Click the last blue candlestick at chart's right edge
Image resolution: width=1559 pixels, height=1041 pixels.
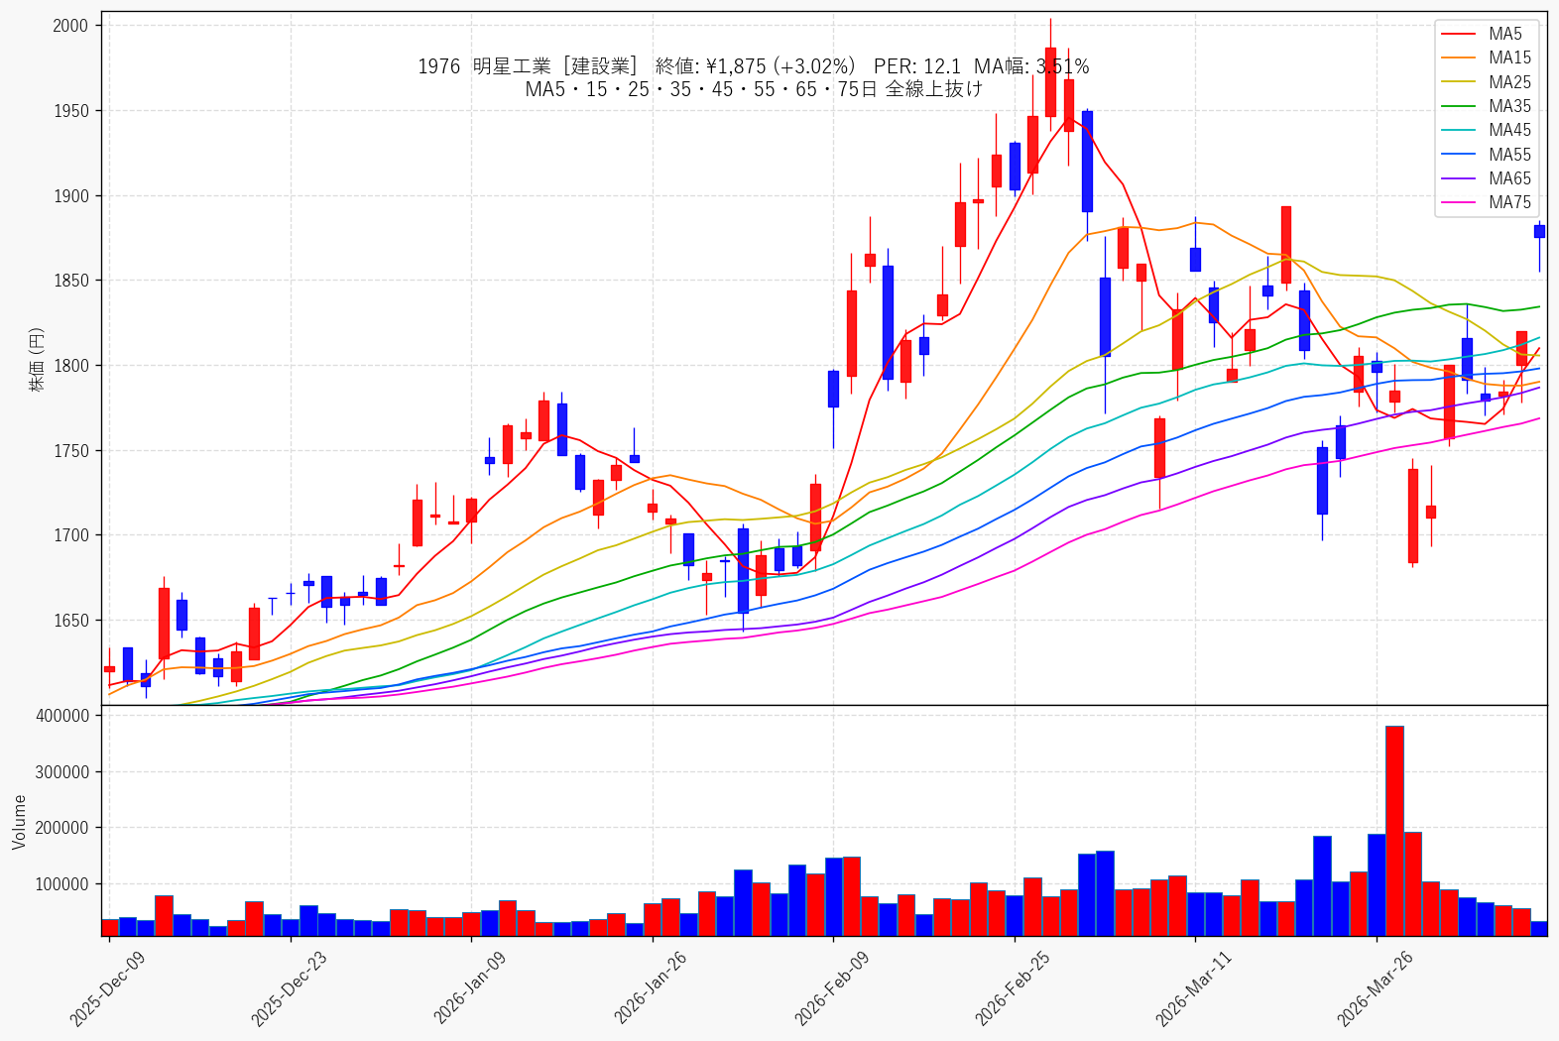[x=1539, y=231]
